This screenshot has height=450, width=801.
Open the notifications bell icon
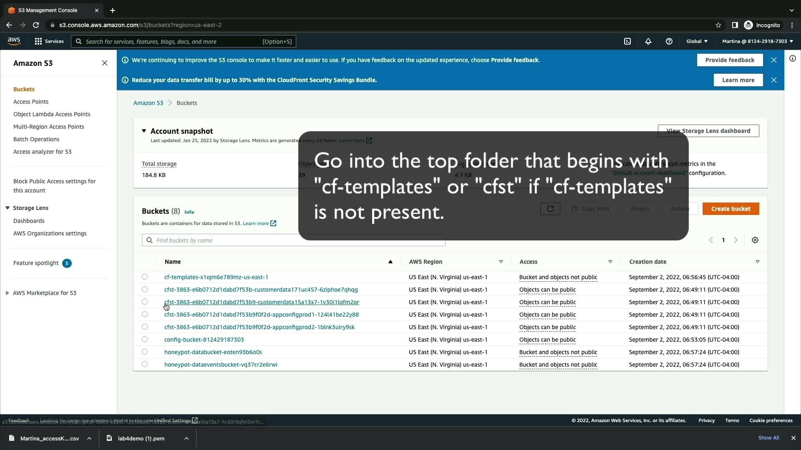tap(648, 41)
